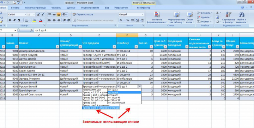Image resolution: width=254 pixels, height=128 pixels.
Task: Select column F header
Action: [127, 35]
